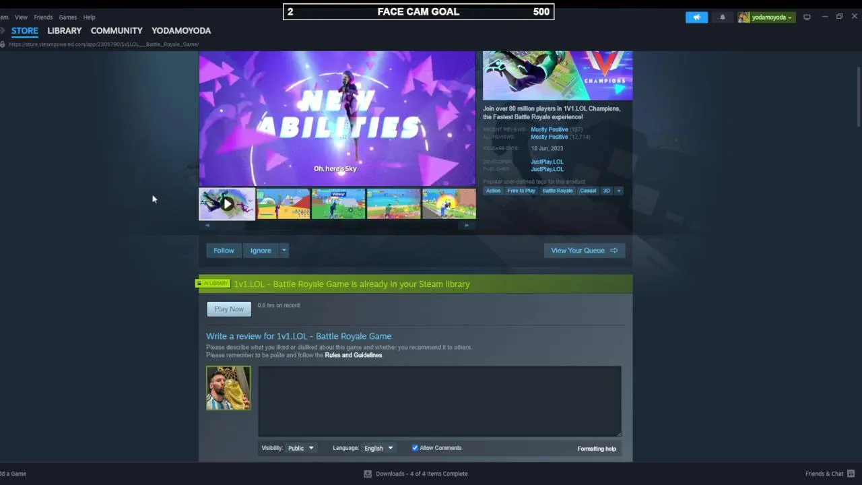This screenshot has height=485, width=862.
Task: Click the store URL address text
Action: point(104,44)
